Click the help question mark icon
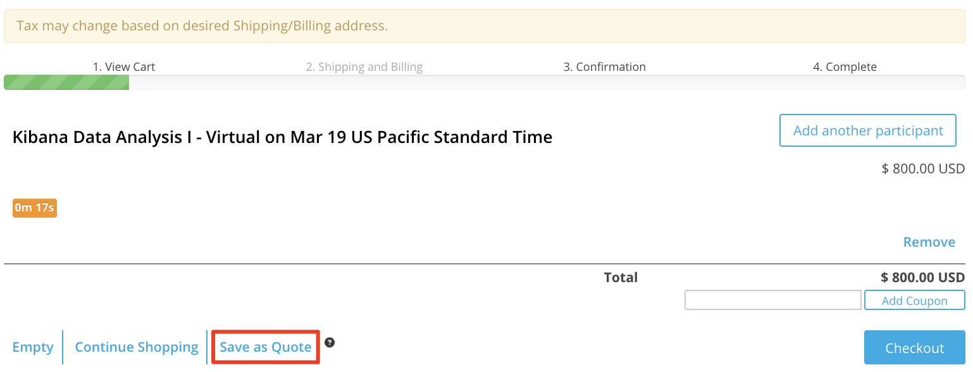This screenshot has width=973, height=372. (330, 342)
